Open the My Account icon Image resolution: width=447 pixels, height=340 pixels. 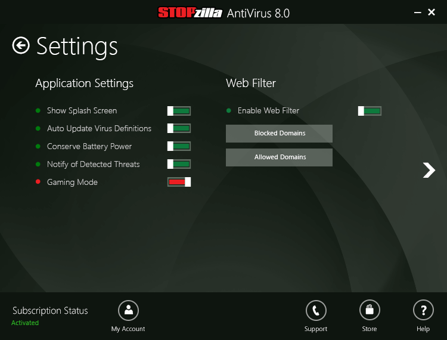tap(128, 310)
